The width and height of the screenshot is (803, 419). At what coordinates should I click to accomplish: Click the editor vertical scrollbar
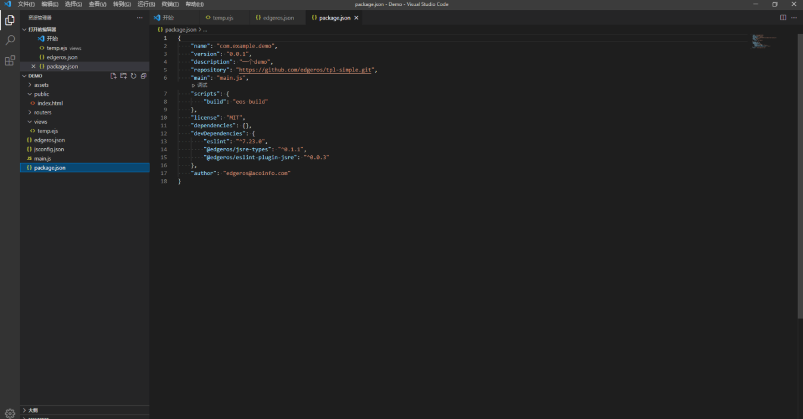[x=799, y=176]
